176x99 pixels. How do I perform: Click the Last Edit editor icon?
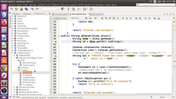click(86, 18)
